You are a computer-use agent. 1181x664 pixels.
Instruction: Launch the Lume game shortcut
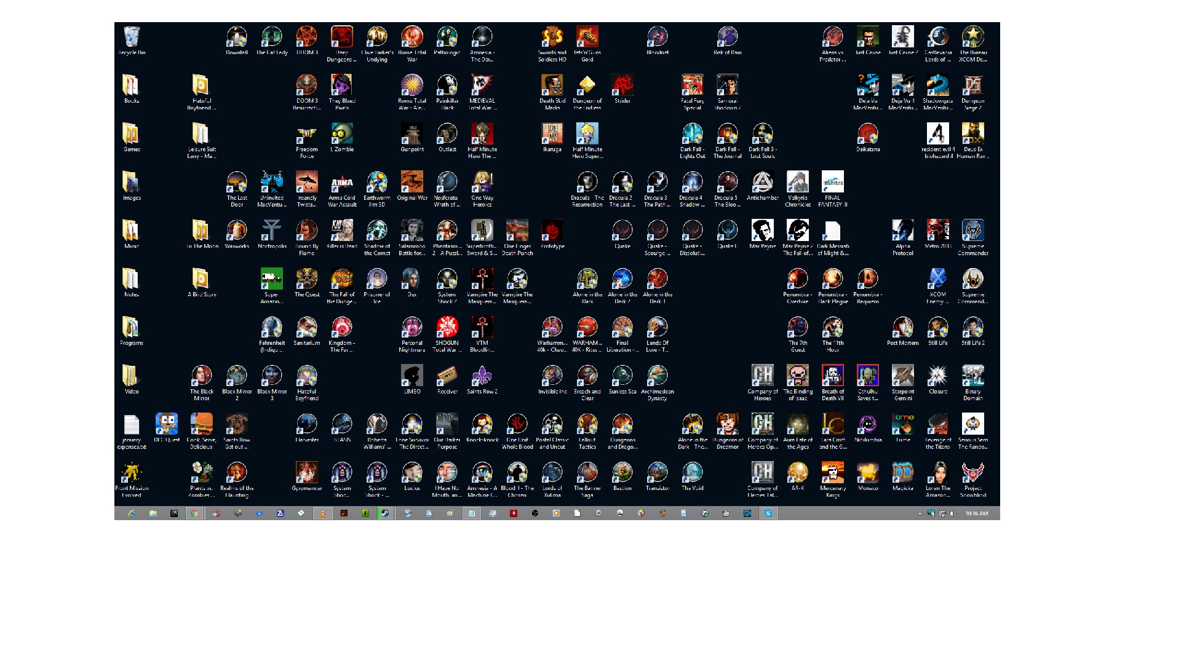[x=903, y=429]
